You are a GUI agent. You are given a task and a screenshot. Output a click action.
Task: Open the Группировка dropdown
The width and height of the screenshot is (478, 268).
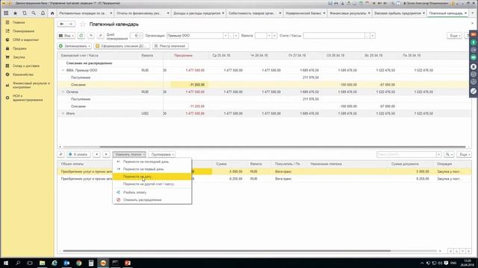[x=162, y=154]
